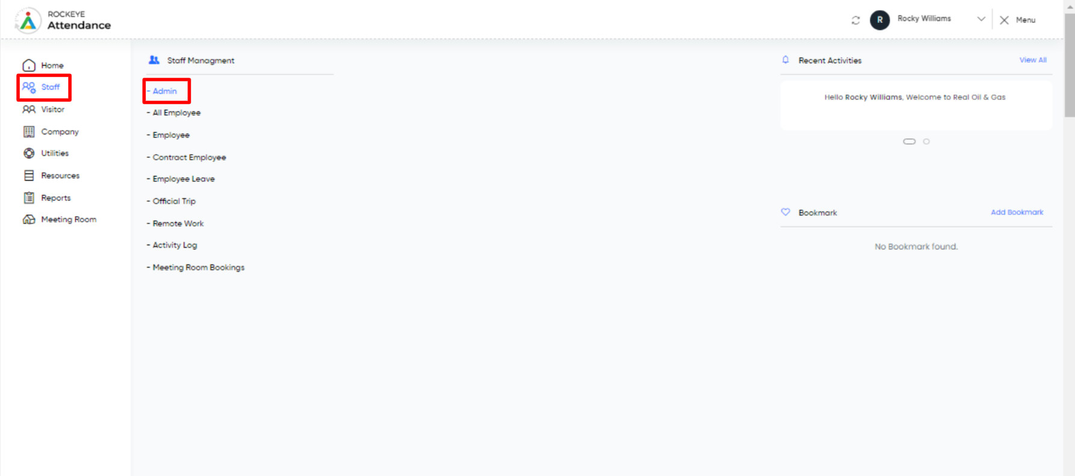Click the Utilities lifebuoy icon
Image resolution: width=1075 pixels, height=476 pixels.
click(x=29, y=153)
